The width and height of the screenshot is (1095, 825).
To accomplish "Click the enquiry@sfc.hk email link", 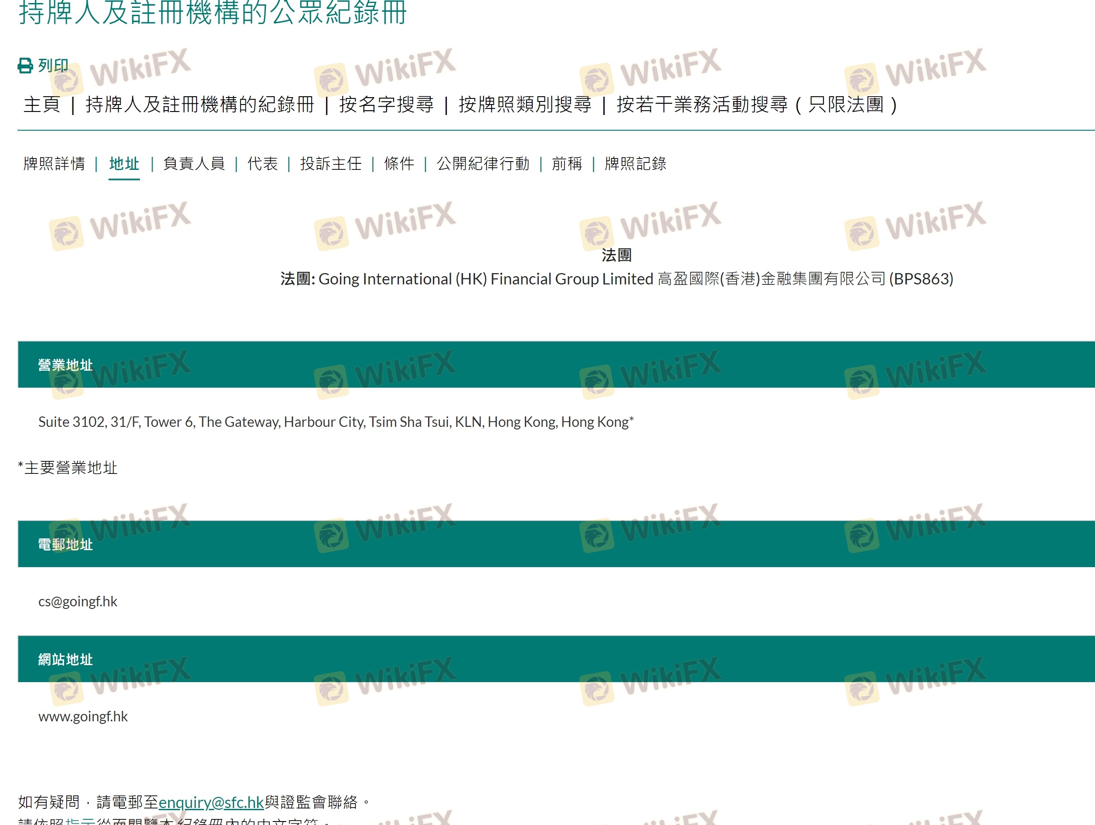I will (211, 802).
